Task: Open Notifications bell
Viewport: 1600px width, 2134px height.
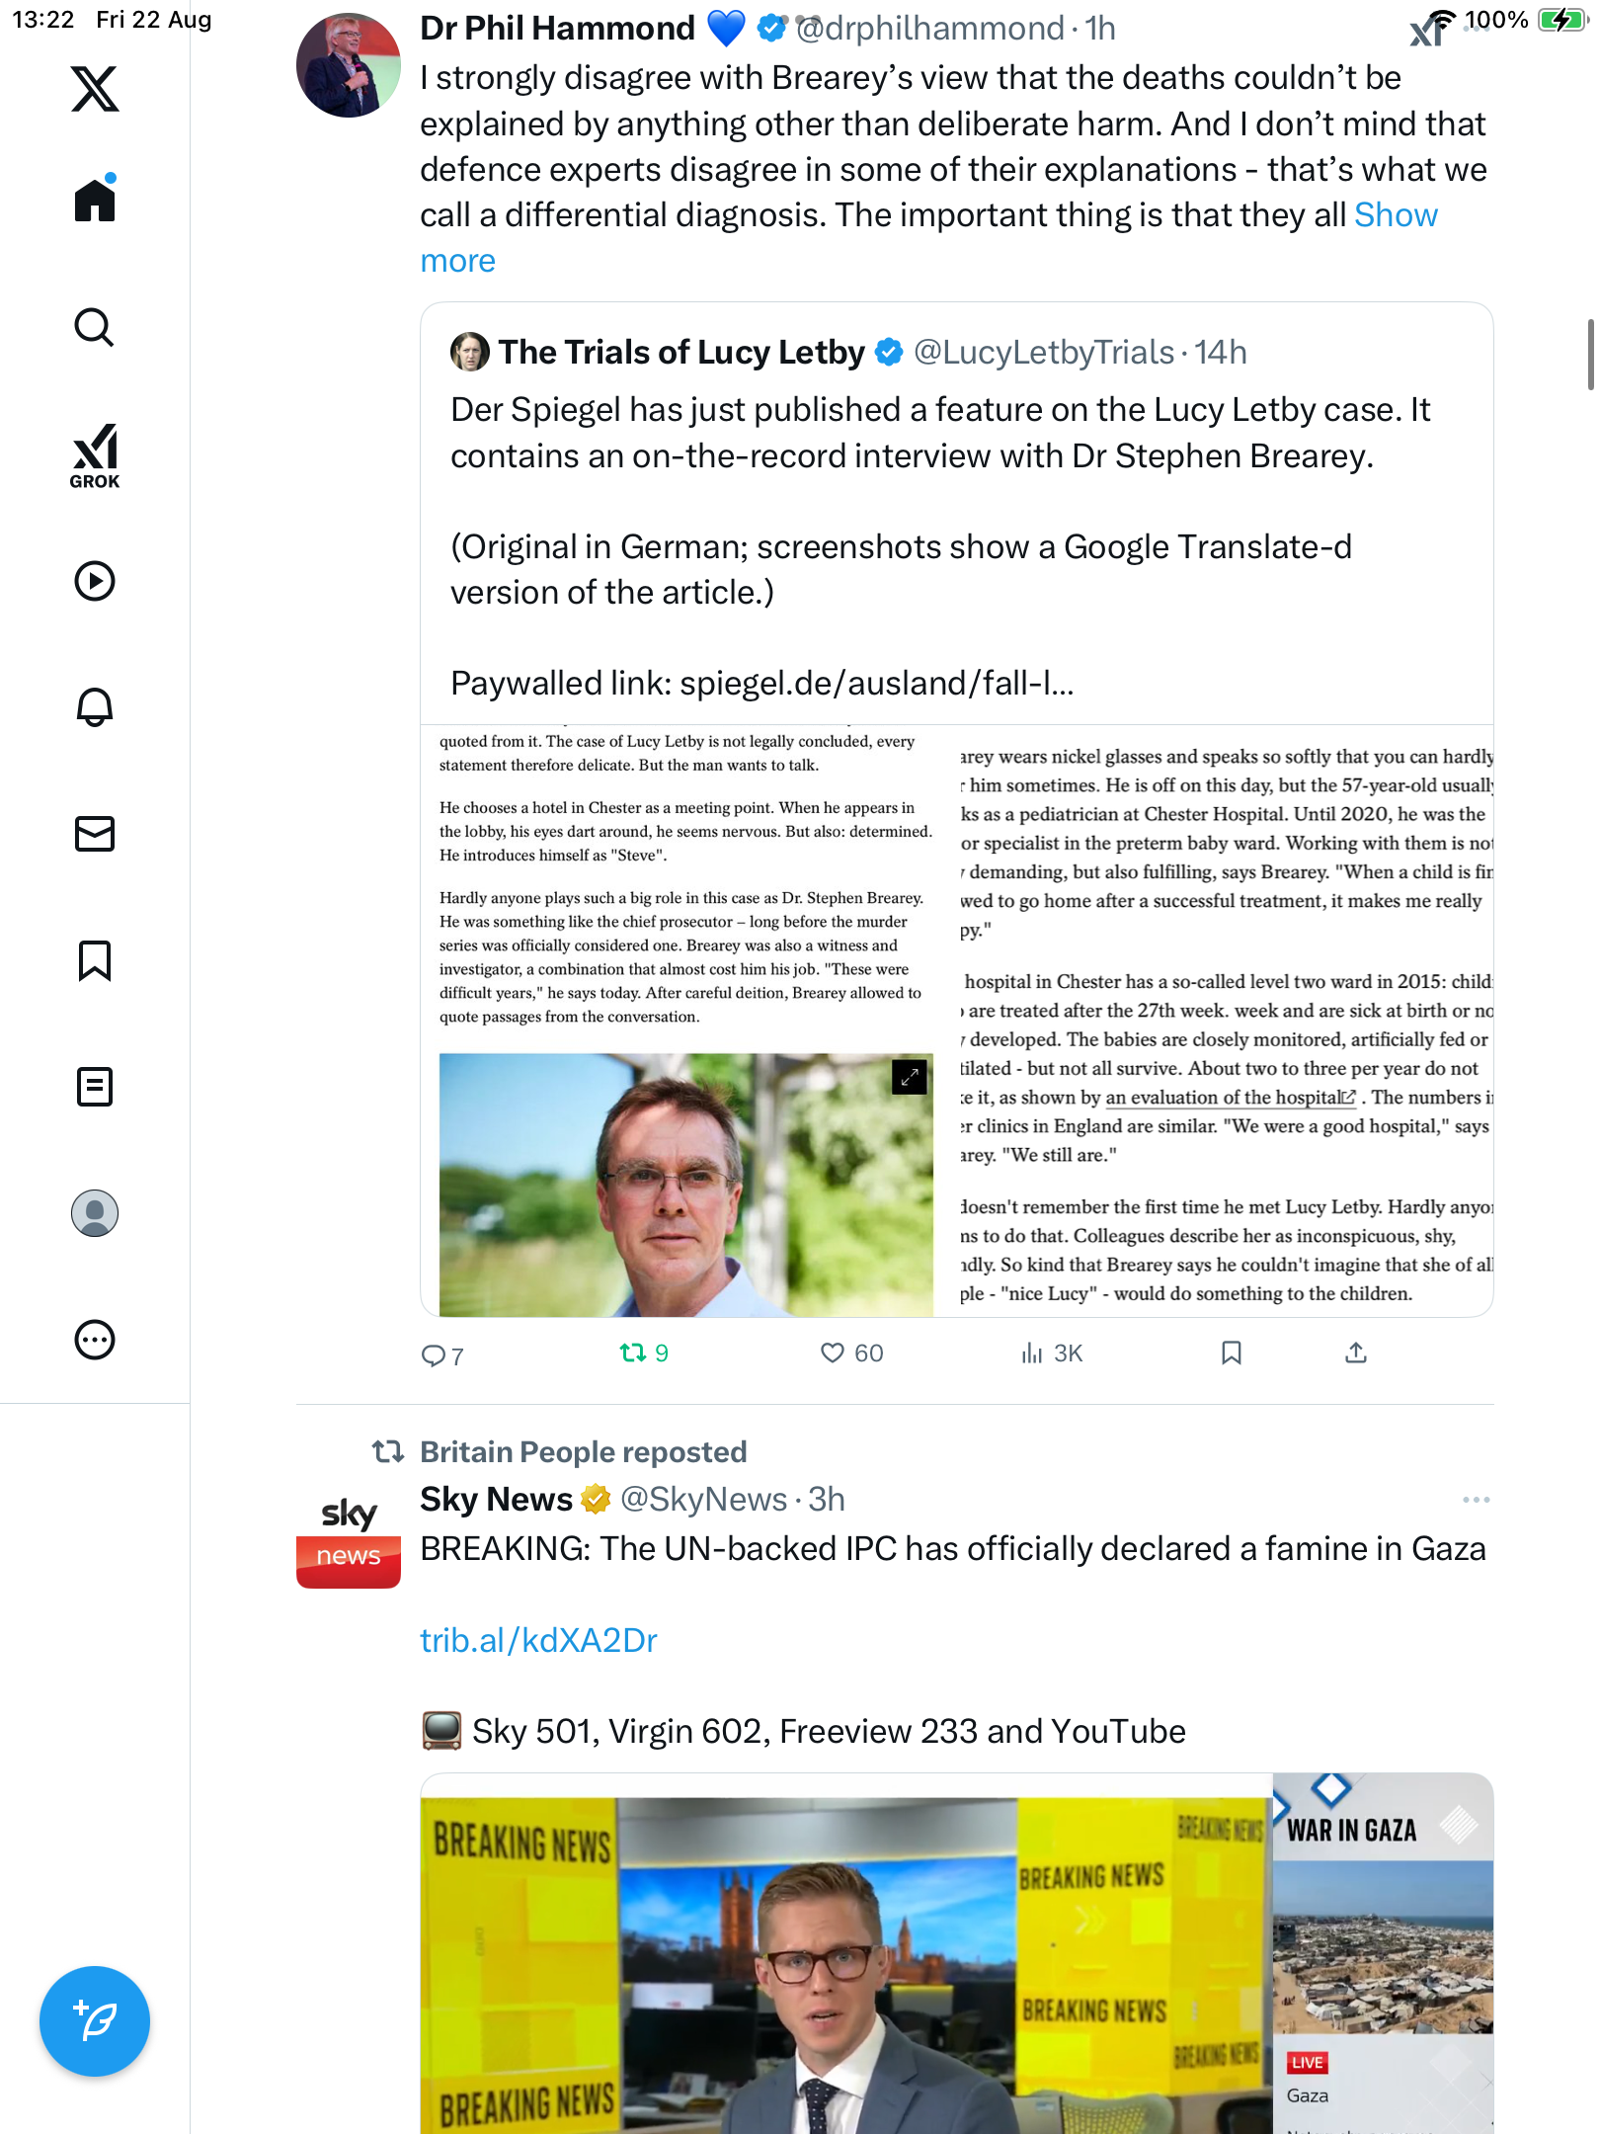Action: 95,707
